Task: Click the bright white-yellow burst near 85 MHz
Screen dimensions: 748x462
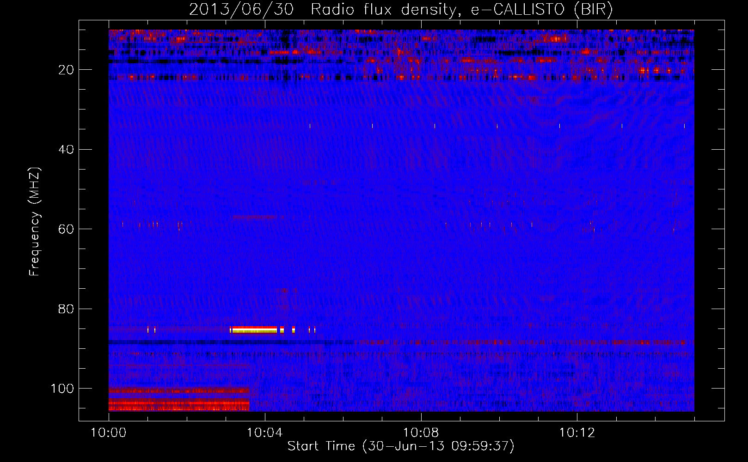Action: [254, 329]
